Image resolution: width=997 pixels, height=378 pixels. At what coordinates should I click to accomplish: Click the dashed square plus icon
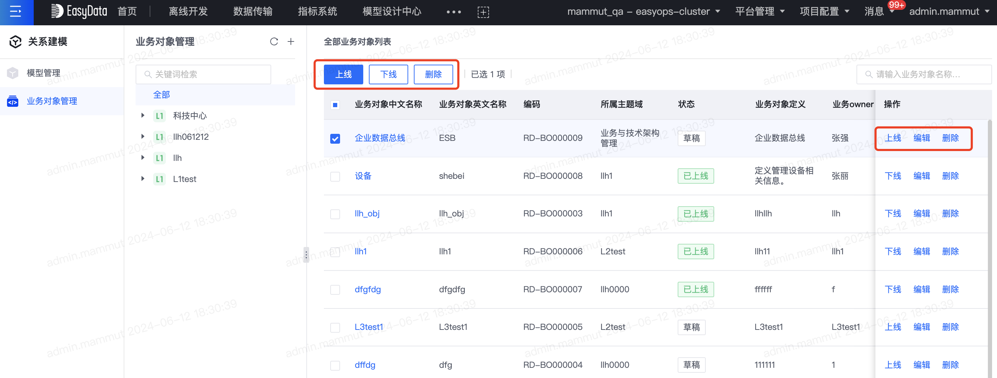pos(483,12)
